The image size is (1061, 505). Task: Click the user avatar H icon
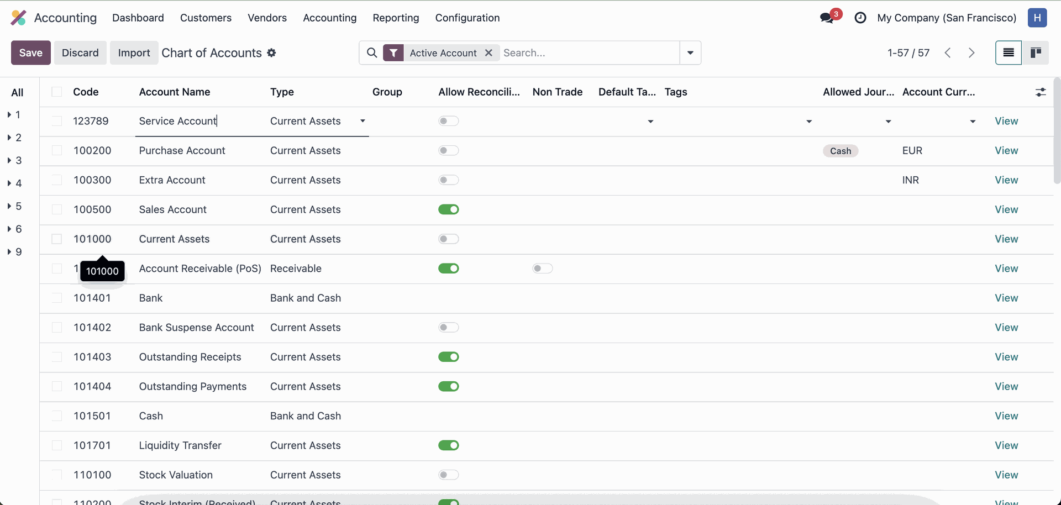pos(1037,18)
